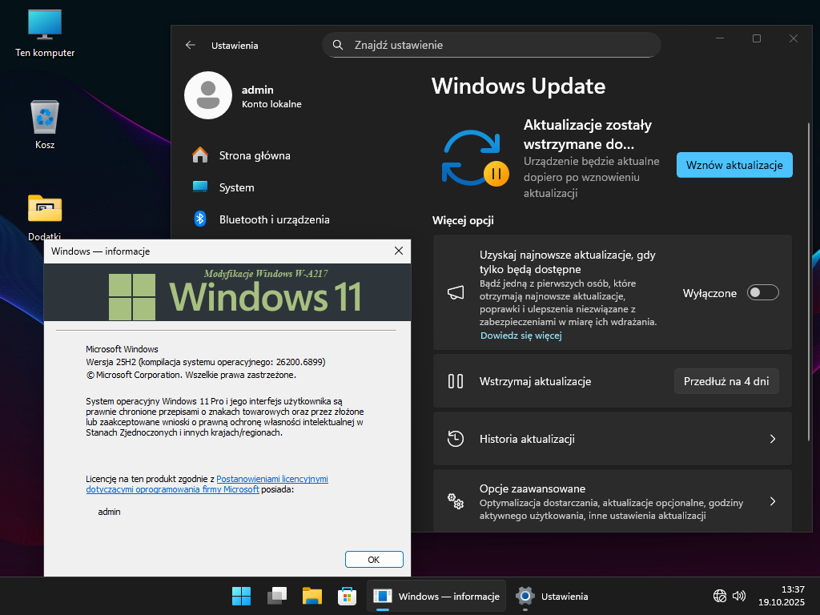Viewport: 820px width, 615px height.
Task: Click the back arrow in Settings
Action: [x=191, y=46]
